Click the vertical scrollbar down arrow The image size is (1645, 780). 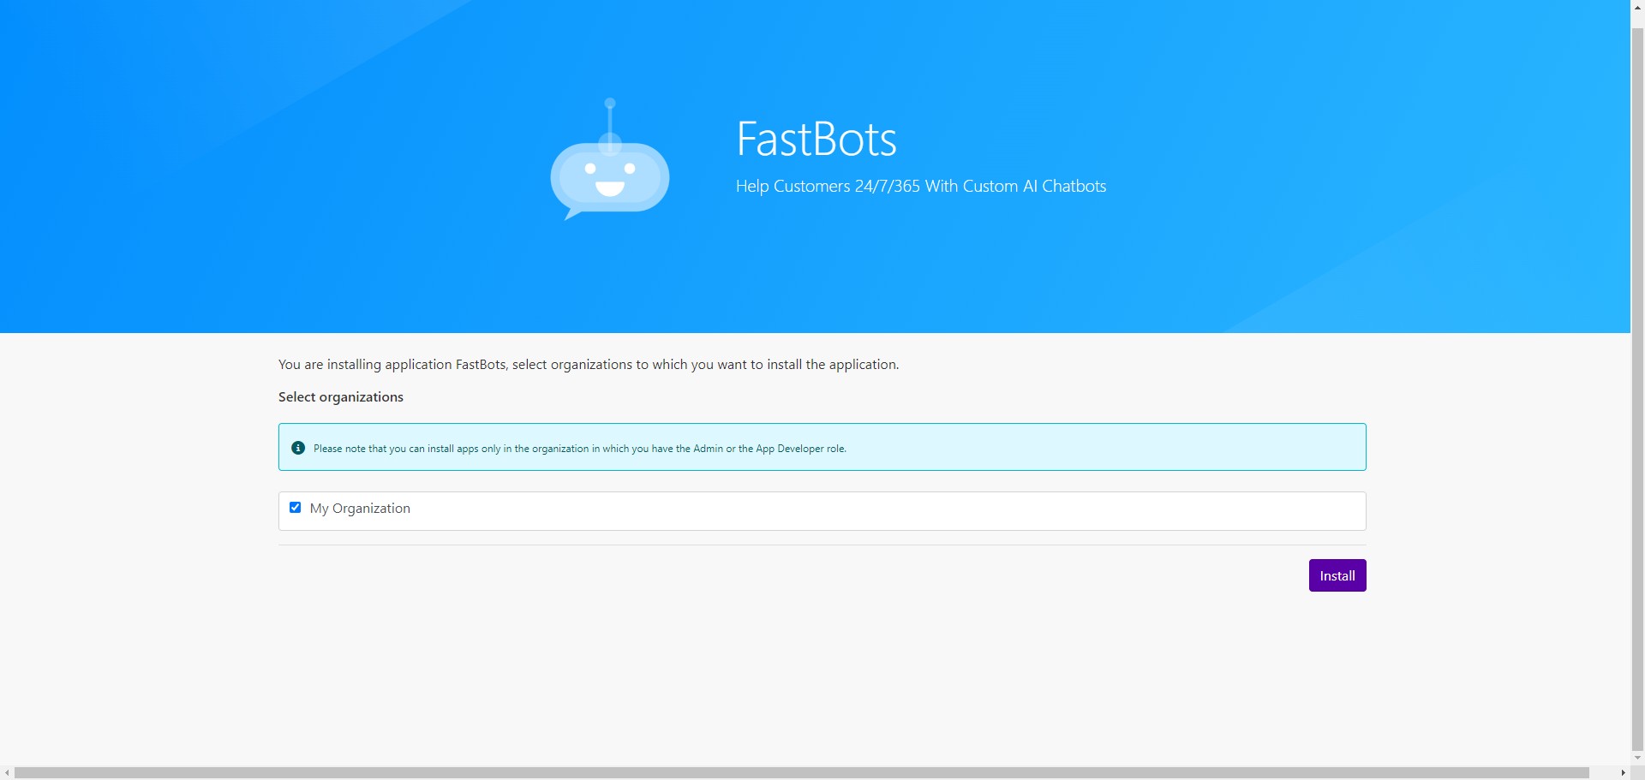1637,759
